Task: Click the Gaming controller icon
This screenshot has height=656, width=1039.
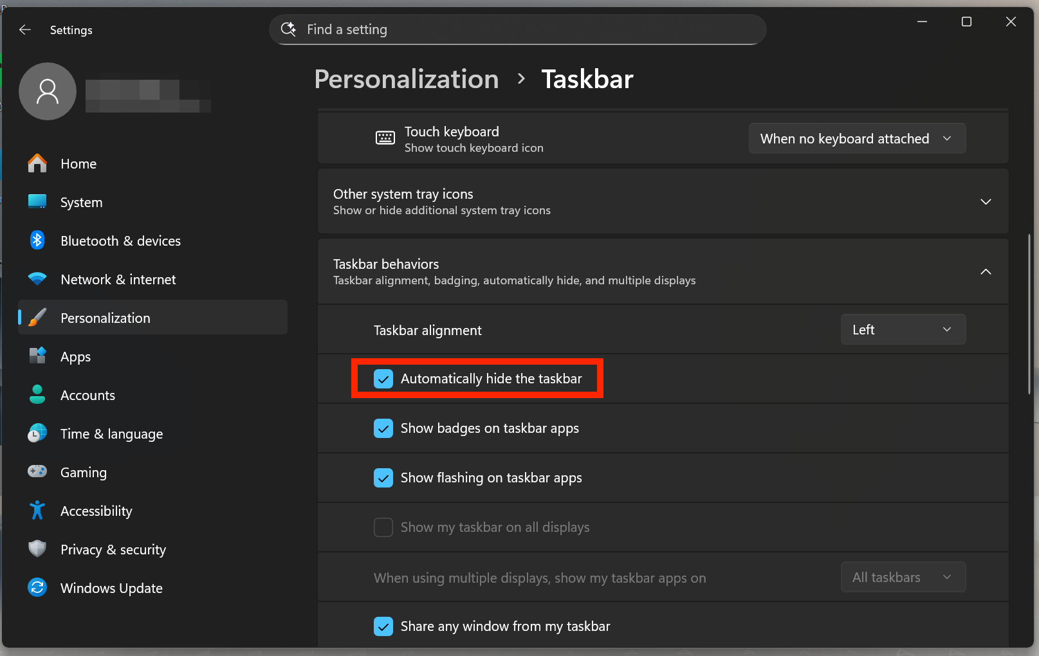Action: coord(37,472)
